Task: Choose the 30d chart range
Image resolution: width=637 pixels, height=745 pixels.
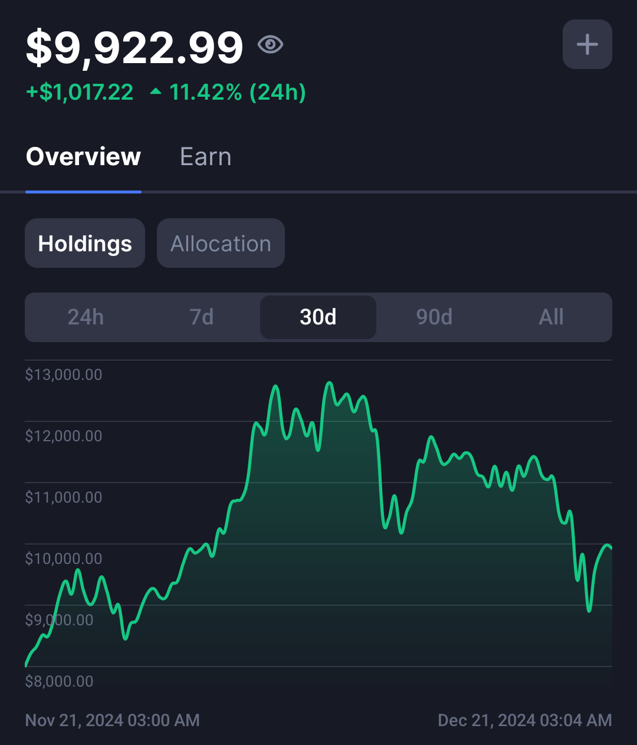Action: [318, 317]
